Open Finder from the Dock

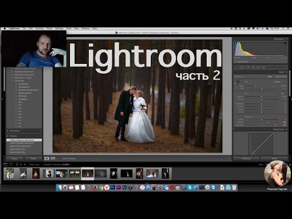click(x=59, y=187)
